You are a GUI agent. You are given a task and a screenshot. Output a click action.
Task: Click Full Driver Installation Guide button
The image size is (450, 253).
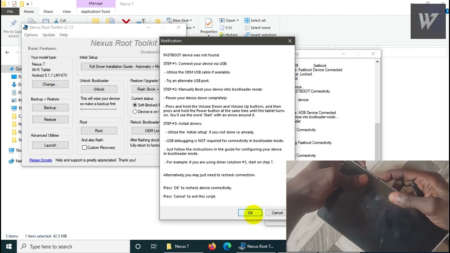(120, 66)
